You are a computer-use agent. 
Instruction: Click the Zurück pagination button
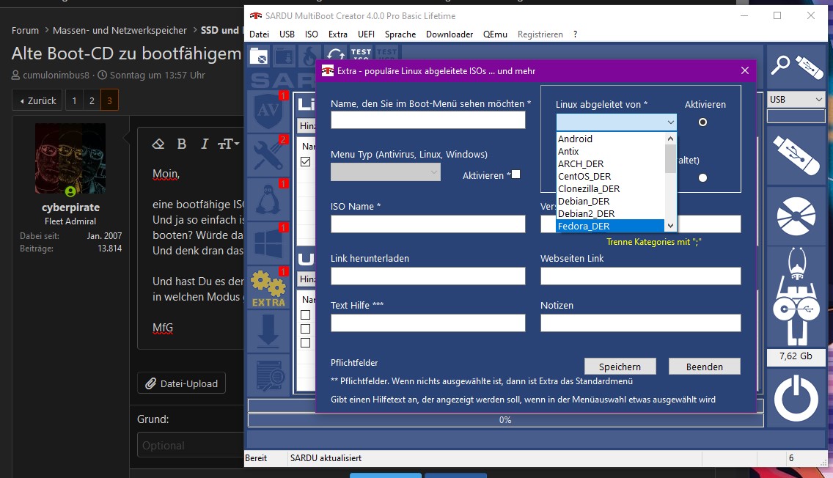pos(37,100)
